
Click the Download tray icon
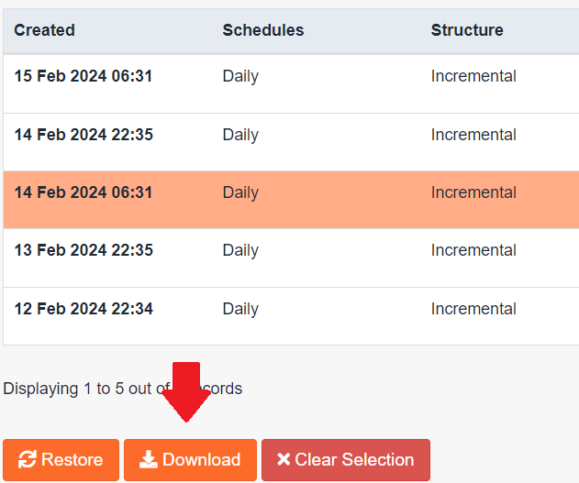pyautogui.click(x=149, y=460)
